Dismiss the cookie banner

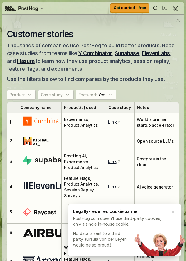pos(173,212)
